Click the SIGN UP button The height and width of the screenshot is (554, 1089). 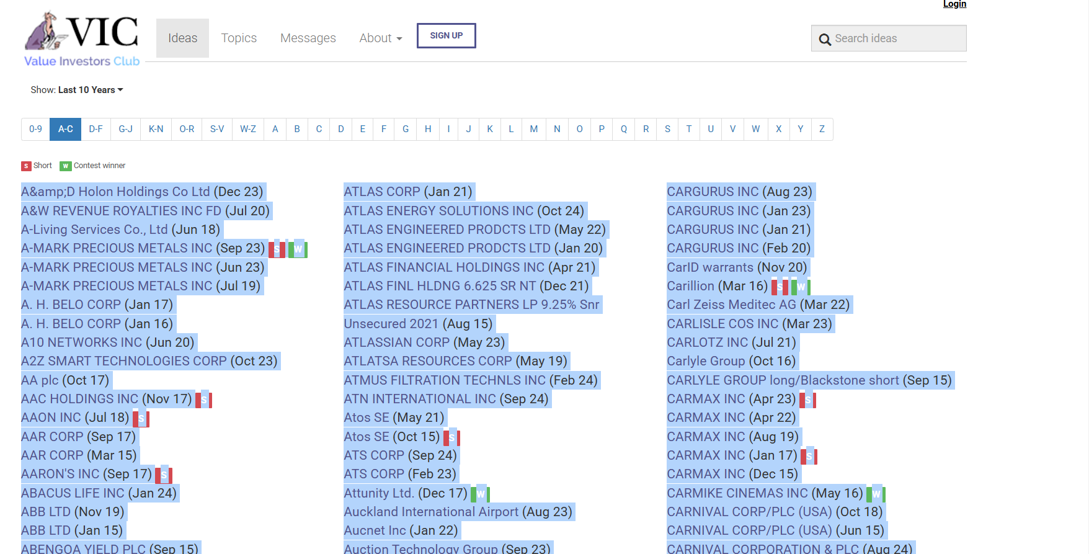point(447,35)
